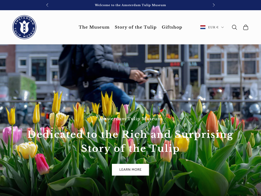Open the EUR € currency selector

tap(212, 27)
